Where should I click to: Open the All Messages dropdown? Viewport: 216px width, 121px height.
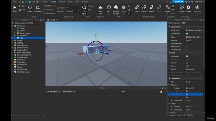[53, 91]
